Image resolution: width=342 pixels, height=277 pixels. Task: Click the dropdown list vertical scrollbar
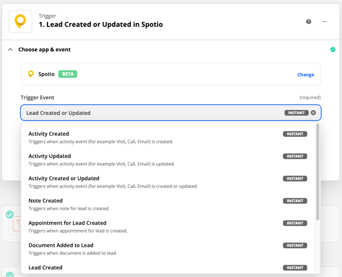pyautogui.click(x=318, y=172)
